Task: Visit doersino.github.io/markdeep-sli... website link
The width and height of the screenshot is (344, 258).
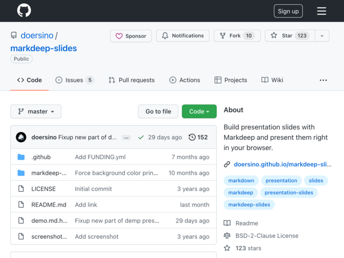Action: tap(283, 164)
